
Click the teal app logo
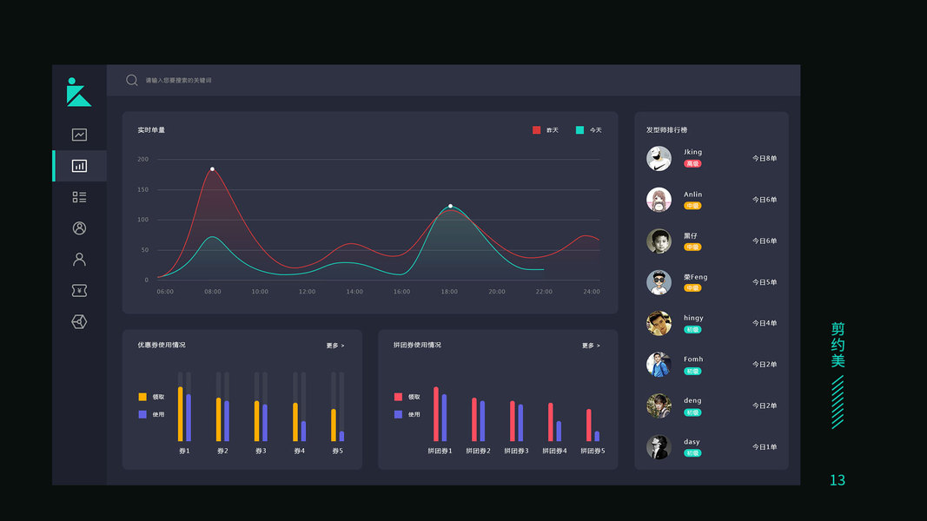79,92
